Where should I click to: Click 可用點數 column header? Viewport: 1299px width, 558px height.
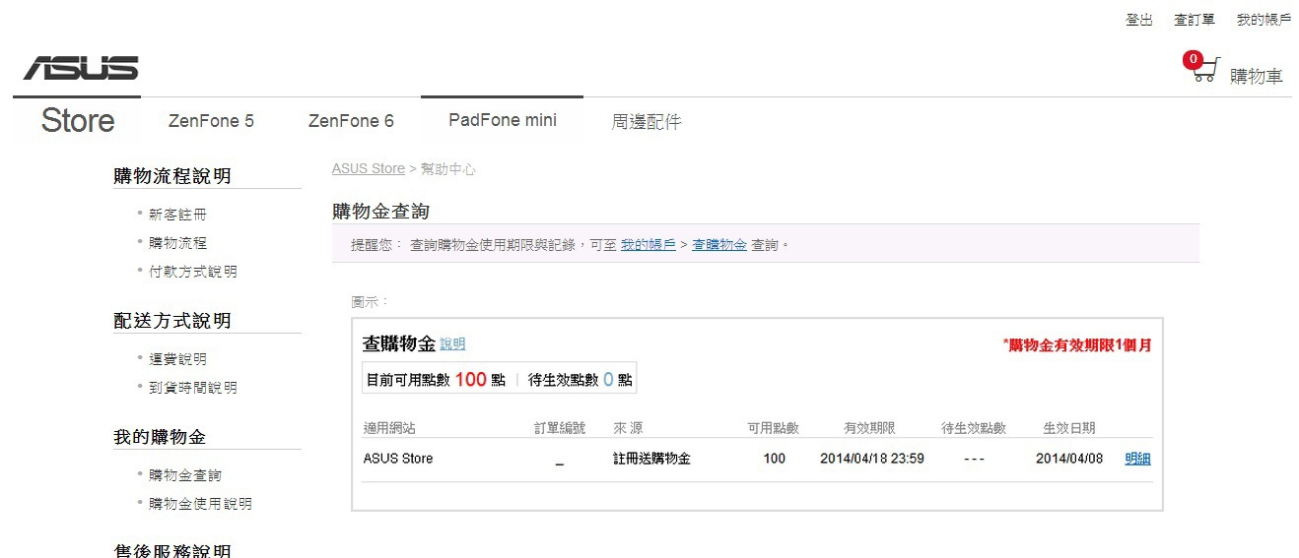[773, 428]
